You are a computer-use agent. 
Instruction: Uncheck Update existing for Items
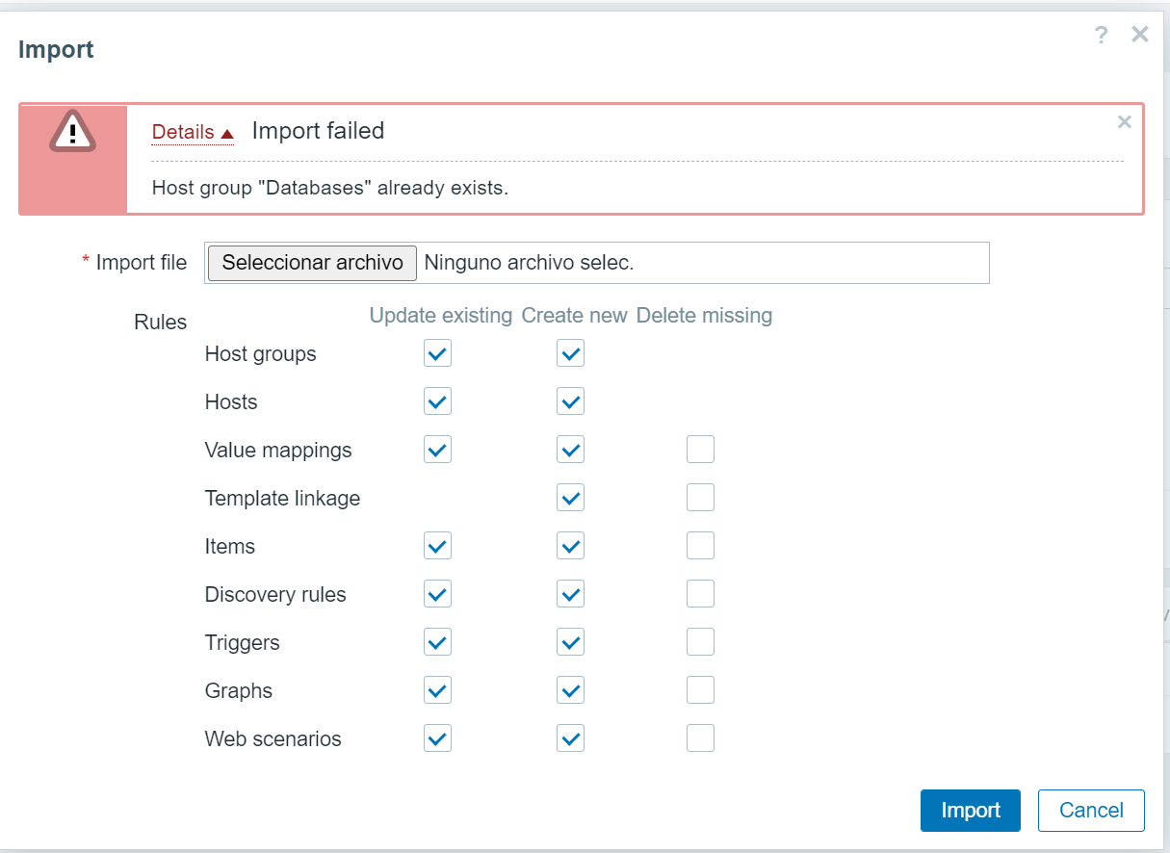pos(437,547)
